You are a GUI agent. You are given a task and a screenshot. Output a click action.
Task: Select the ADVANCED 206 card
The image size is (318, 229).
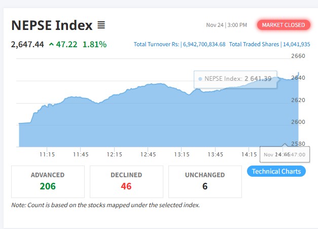pos(48,181)
